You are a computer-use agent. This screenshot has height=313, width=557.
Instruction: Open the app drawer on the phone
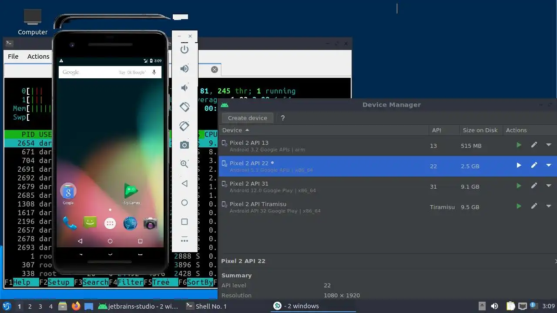110,223
